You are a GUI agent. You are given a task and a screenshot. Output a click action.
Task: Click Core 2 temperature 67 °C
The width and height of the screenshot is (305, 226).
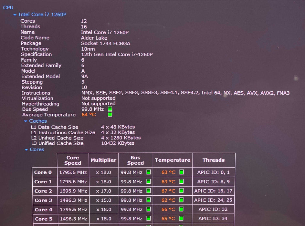[x=168, y=191]
